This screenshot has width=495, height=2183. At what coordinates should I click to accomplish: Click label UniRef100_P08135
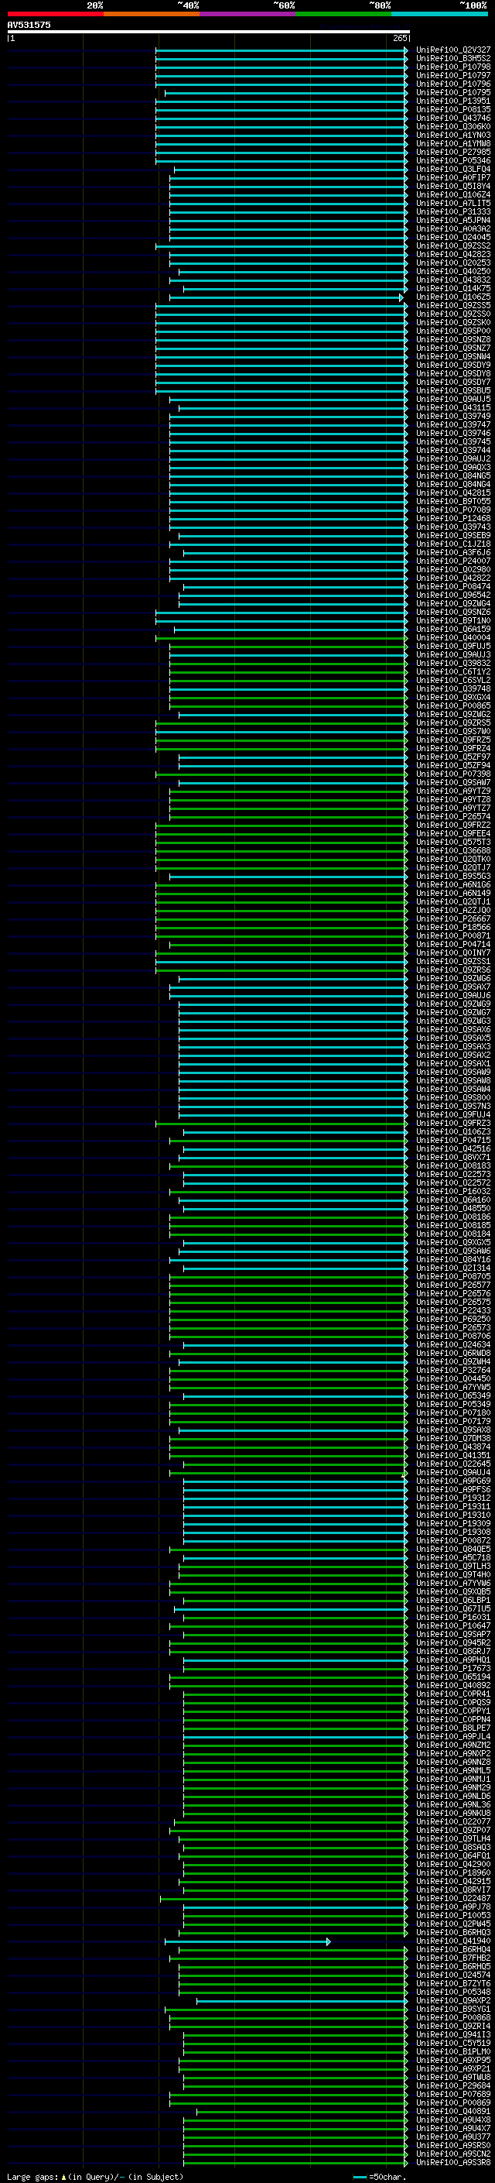click(x=452, y=109)
